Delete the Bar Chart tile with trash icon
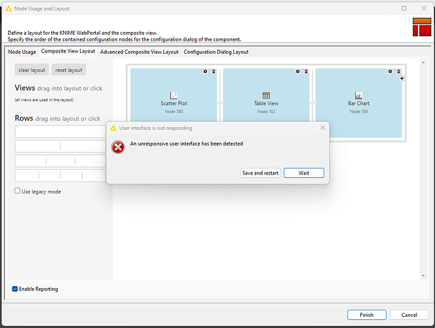 coord(398,72)
